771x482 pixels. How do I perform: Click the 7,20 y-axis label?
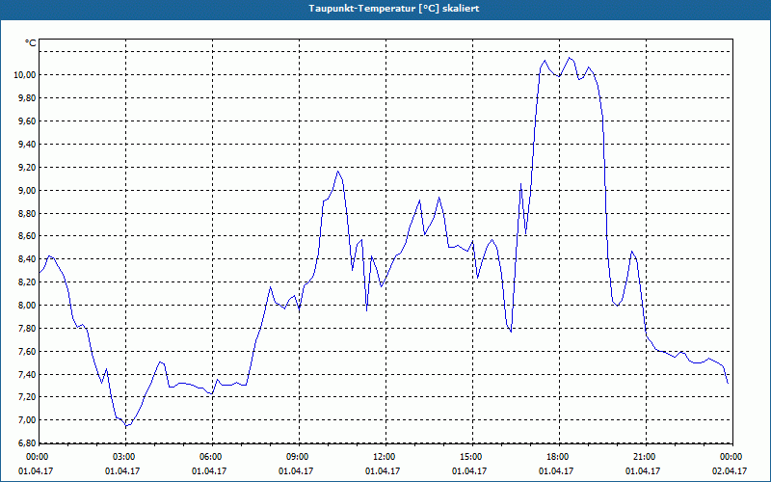point(27,397)
